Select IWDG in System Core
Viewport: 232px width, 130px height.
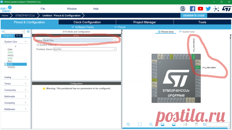(11, 55)
